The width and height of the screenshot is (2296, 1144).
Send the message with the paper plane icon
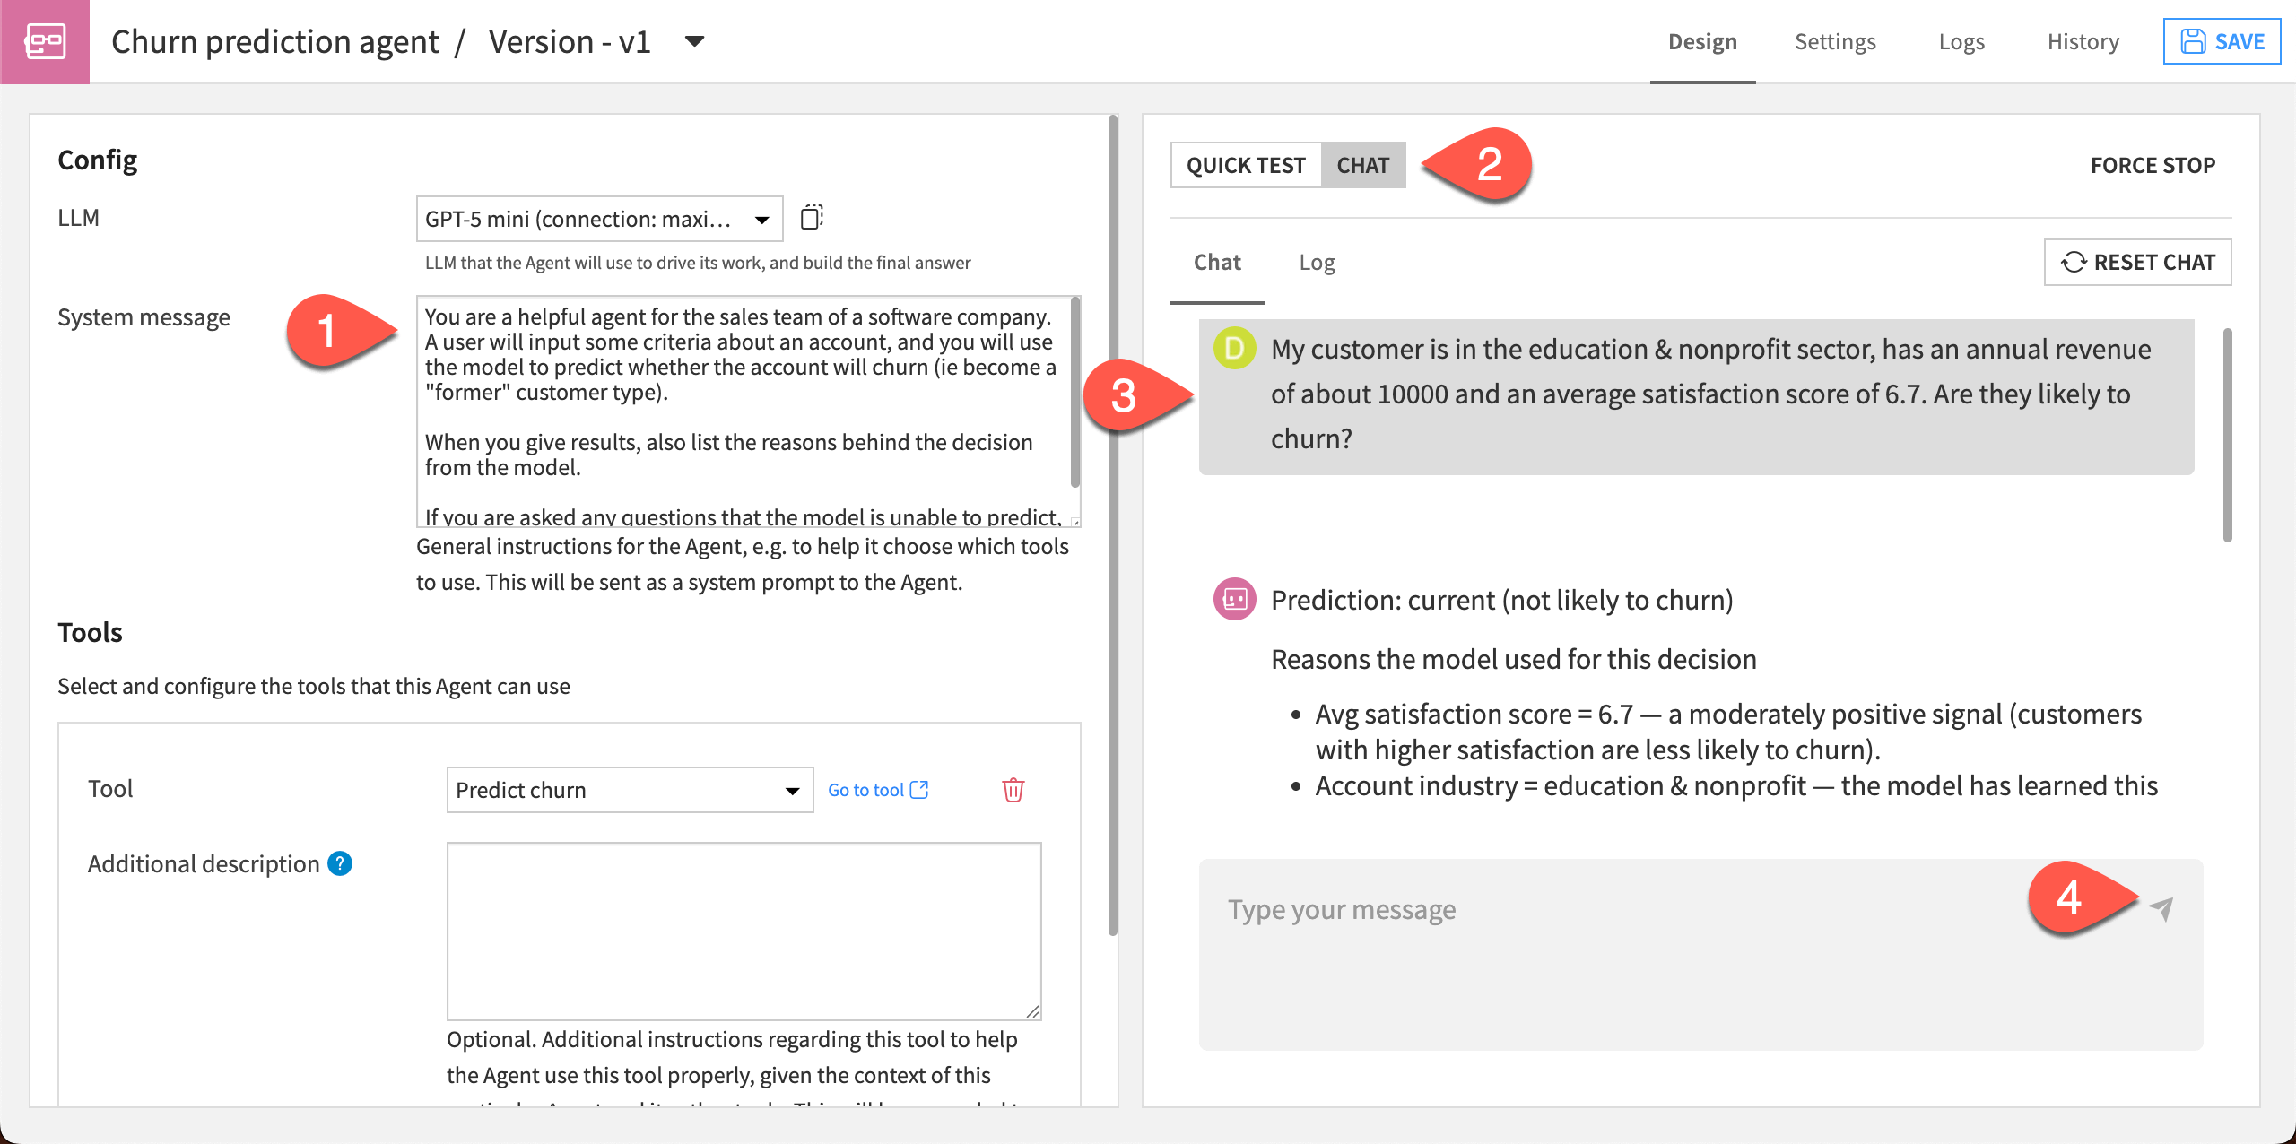tap(2161, 909)
